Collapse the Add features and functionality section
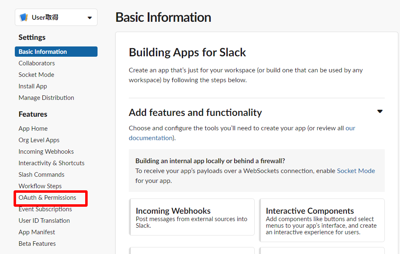The image size is (400, 254). [379, 112]
